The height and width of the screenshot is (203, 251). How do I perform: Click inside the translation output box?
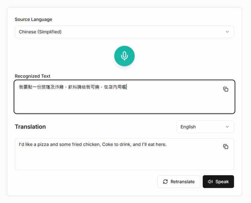coord(124,154)
